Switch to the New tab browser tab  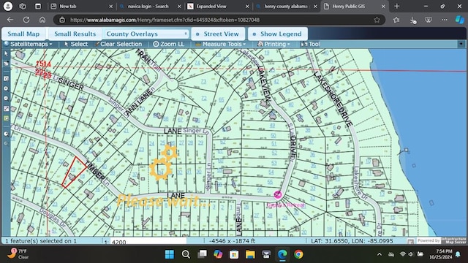[x=81, y=7]
